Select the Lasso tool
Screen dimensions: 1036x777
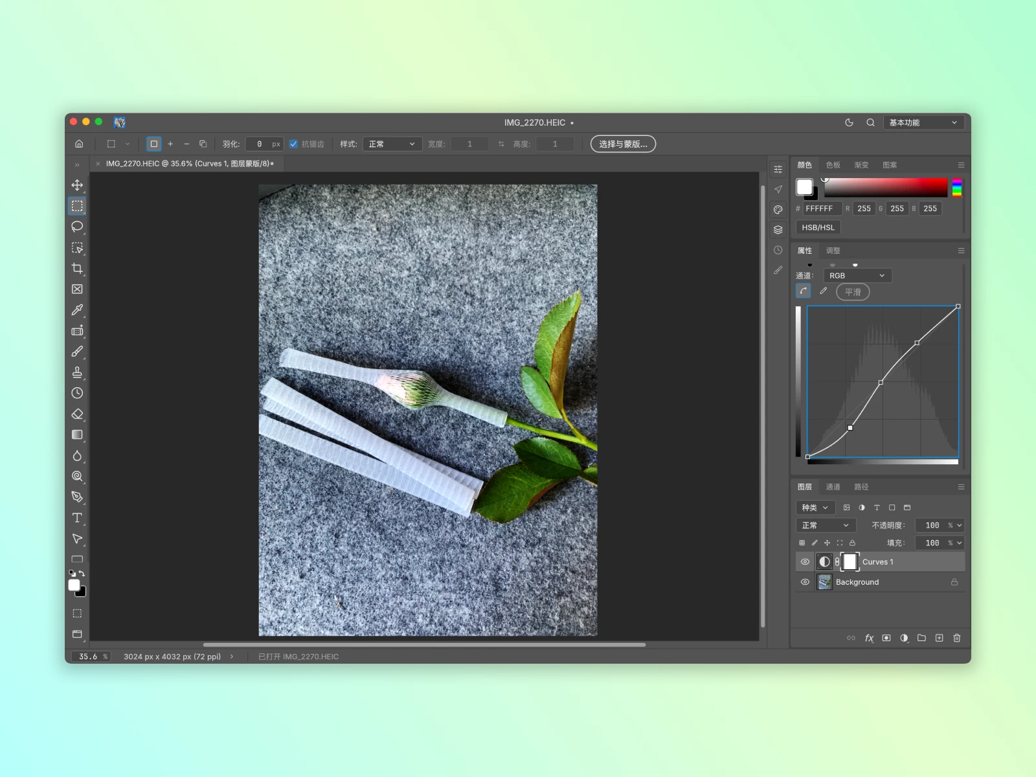[77, 227]
